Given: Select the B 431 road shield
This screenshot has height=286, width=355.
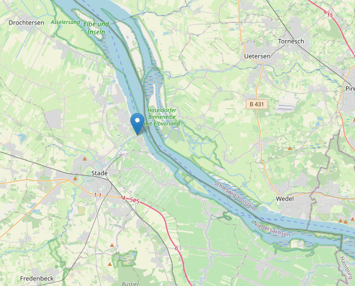Looking at the screenshot, I should pyautogui.click(x=257, y=104).
